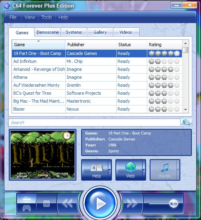This screenshot has height=220, width=201.
Task: Select 19 Part One - Boot Camp row
Action: pos(97,53)
